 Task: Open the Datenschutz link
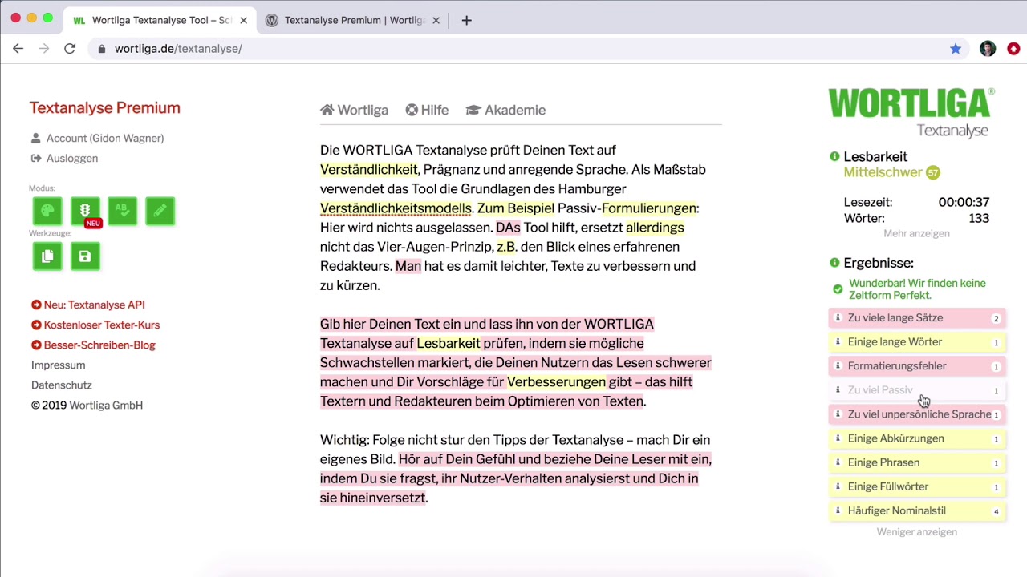[62, 385]
